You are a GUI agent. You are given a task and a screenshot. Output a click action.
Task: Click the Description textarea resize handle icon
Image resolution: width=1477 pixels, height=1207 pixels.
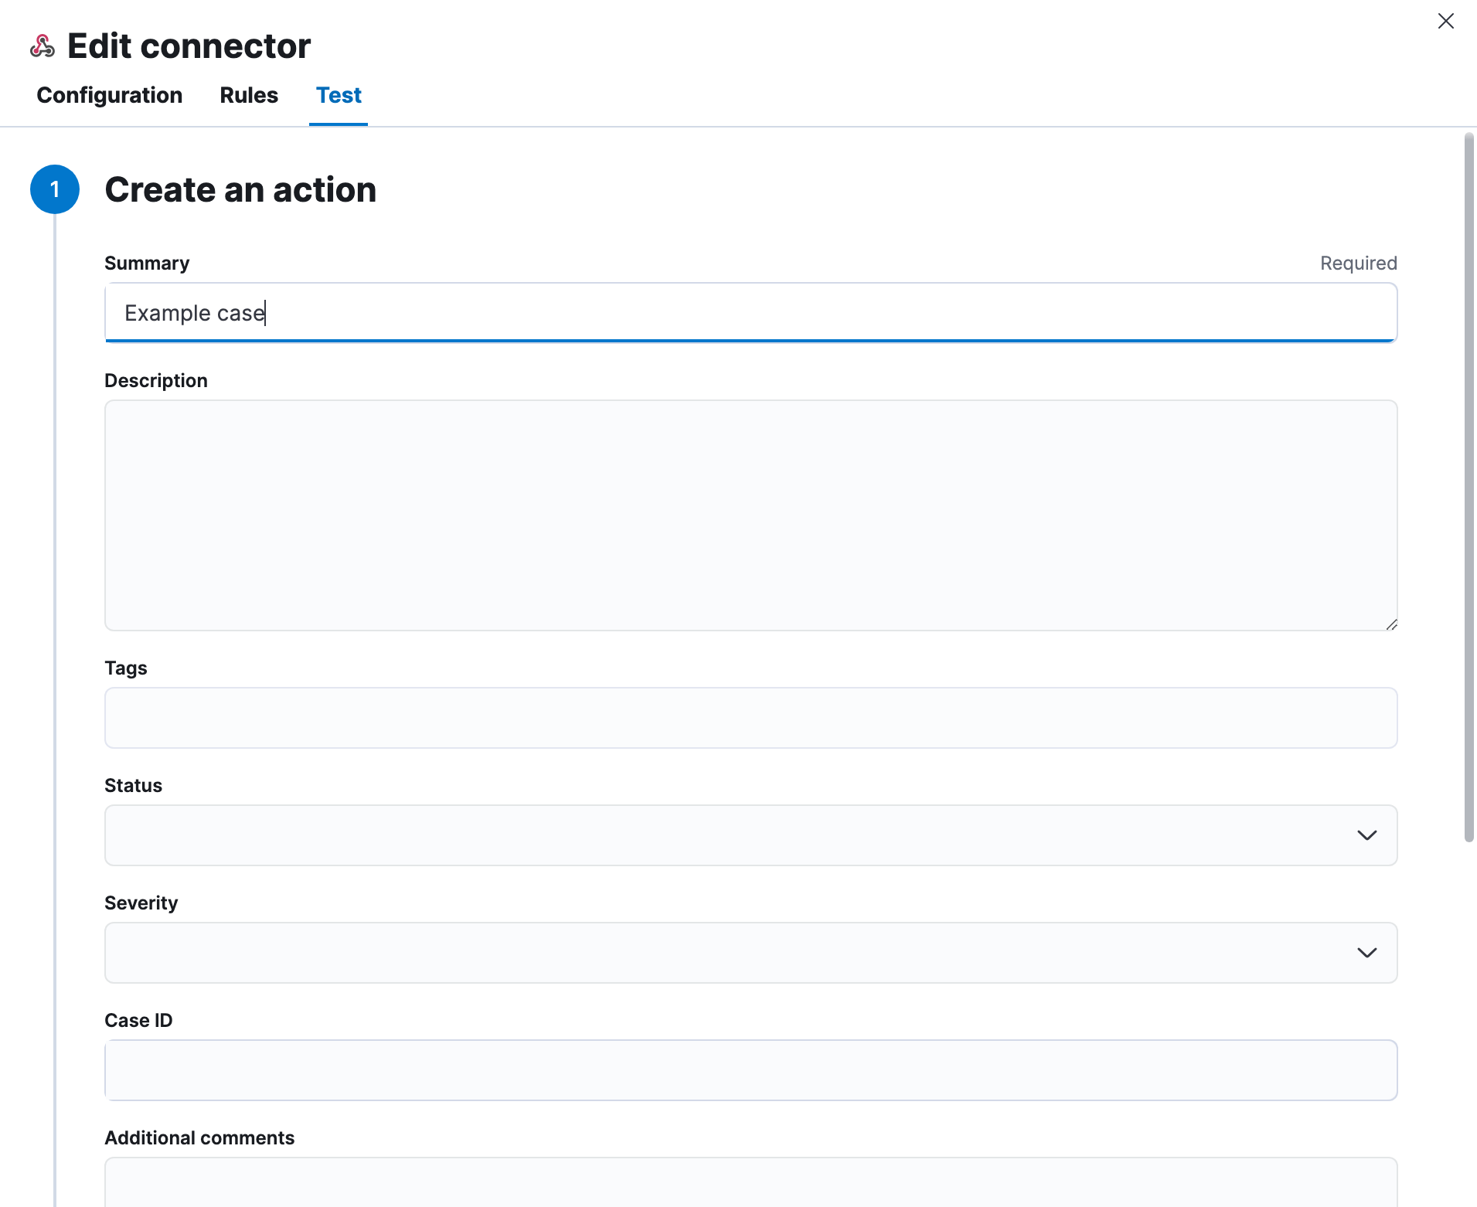tap(1390, 624)
